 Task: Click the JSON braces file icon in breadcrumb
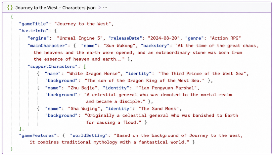(x=10, y=8)
